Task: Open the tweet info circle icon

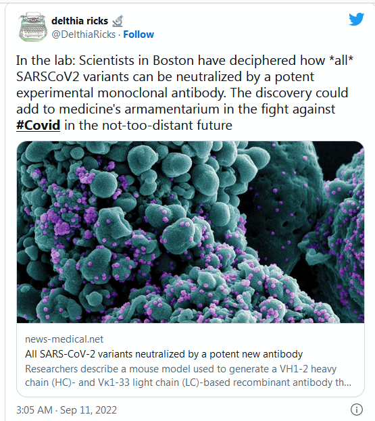Action: pyautogui.click(x=357, y=410)
